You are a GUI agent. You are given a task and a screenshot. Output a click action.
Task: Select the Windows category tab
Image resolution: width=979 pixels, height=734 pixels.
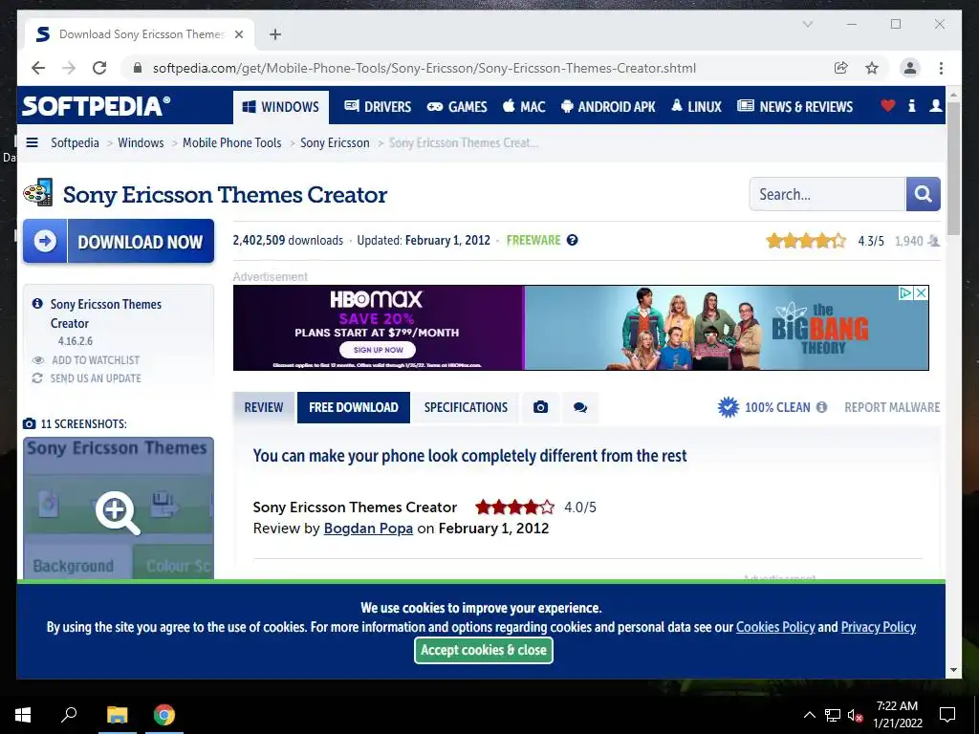click(x=280, y=107)
